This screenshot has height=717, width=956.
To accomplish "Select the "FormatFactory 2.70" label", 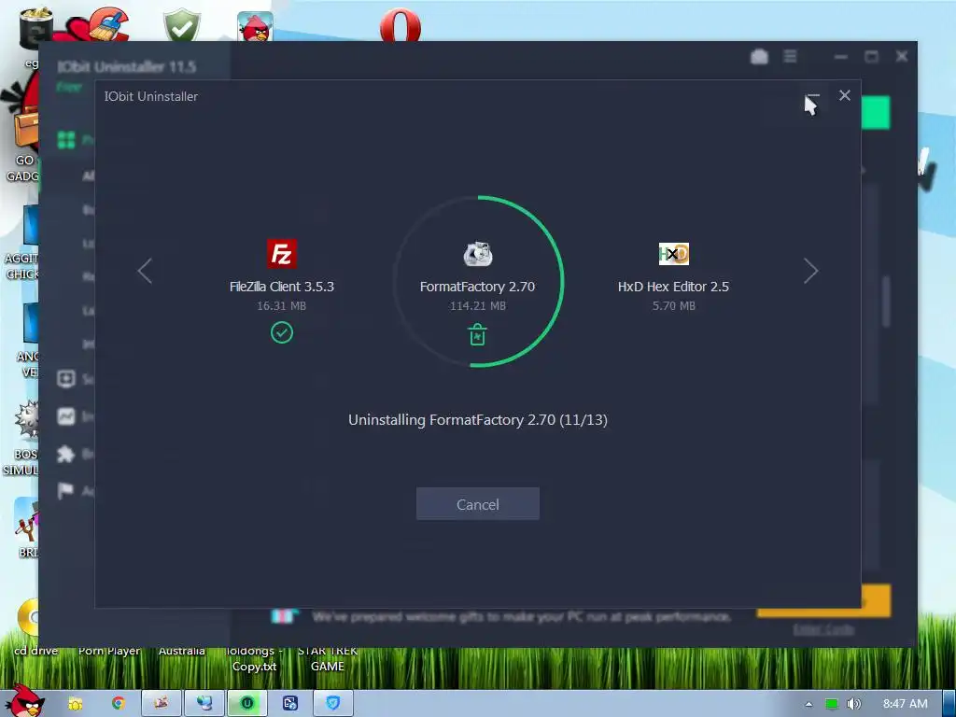I will 477,287.
